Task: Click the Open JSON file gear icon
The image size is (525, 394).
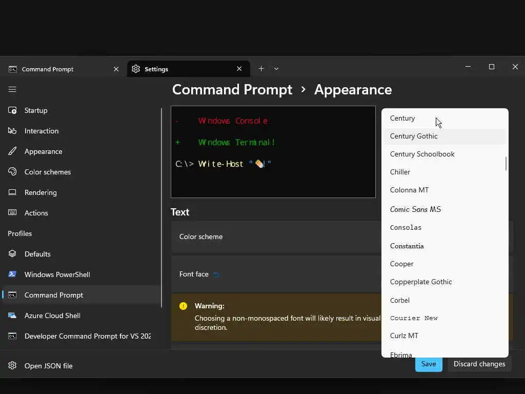Action: (x=12, y=365)
